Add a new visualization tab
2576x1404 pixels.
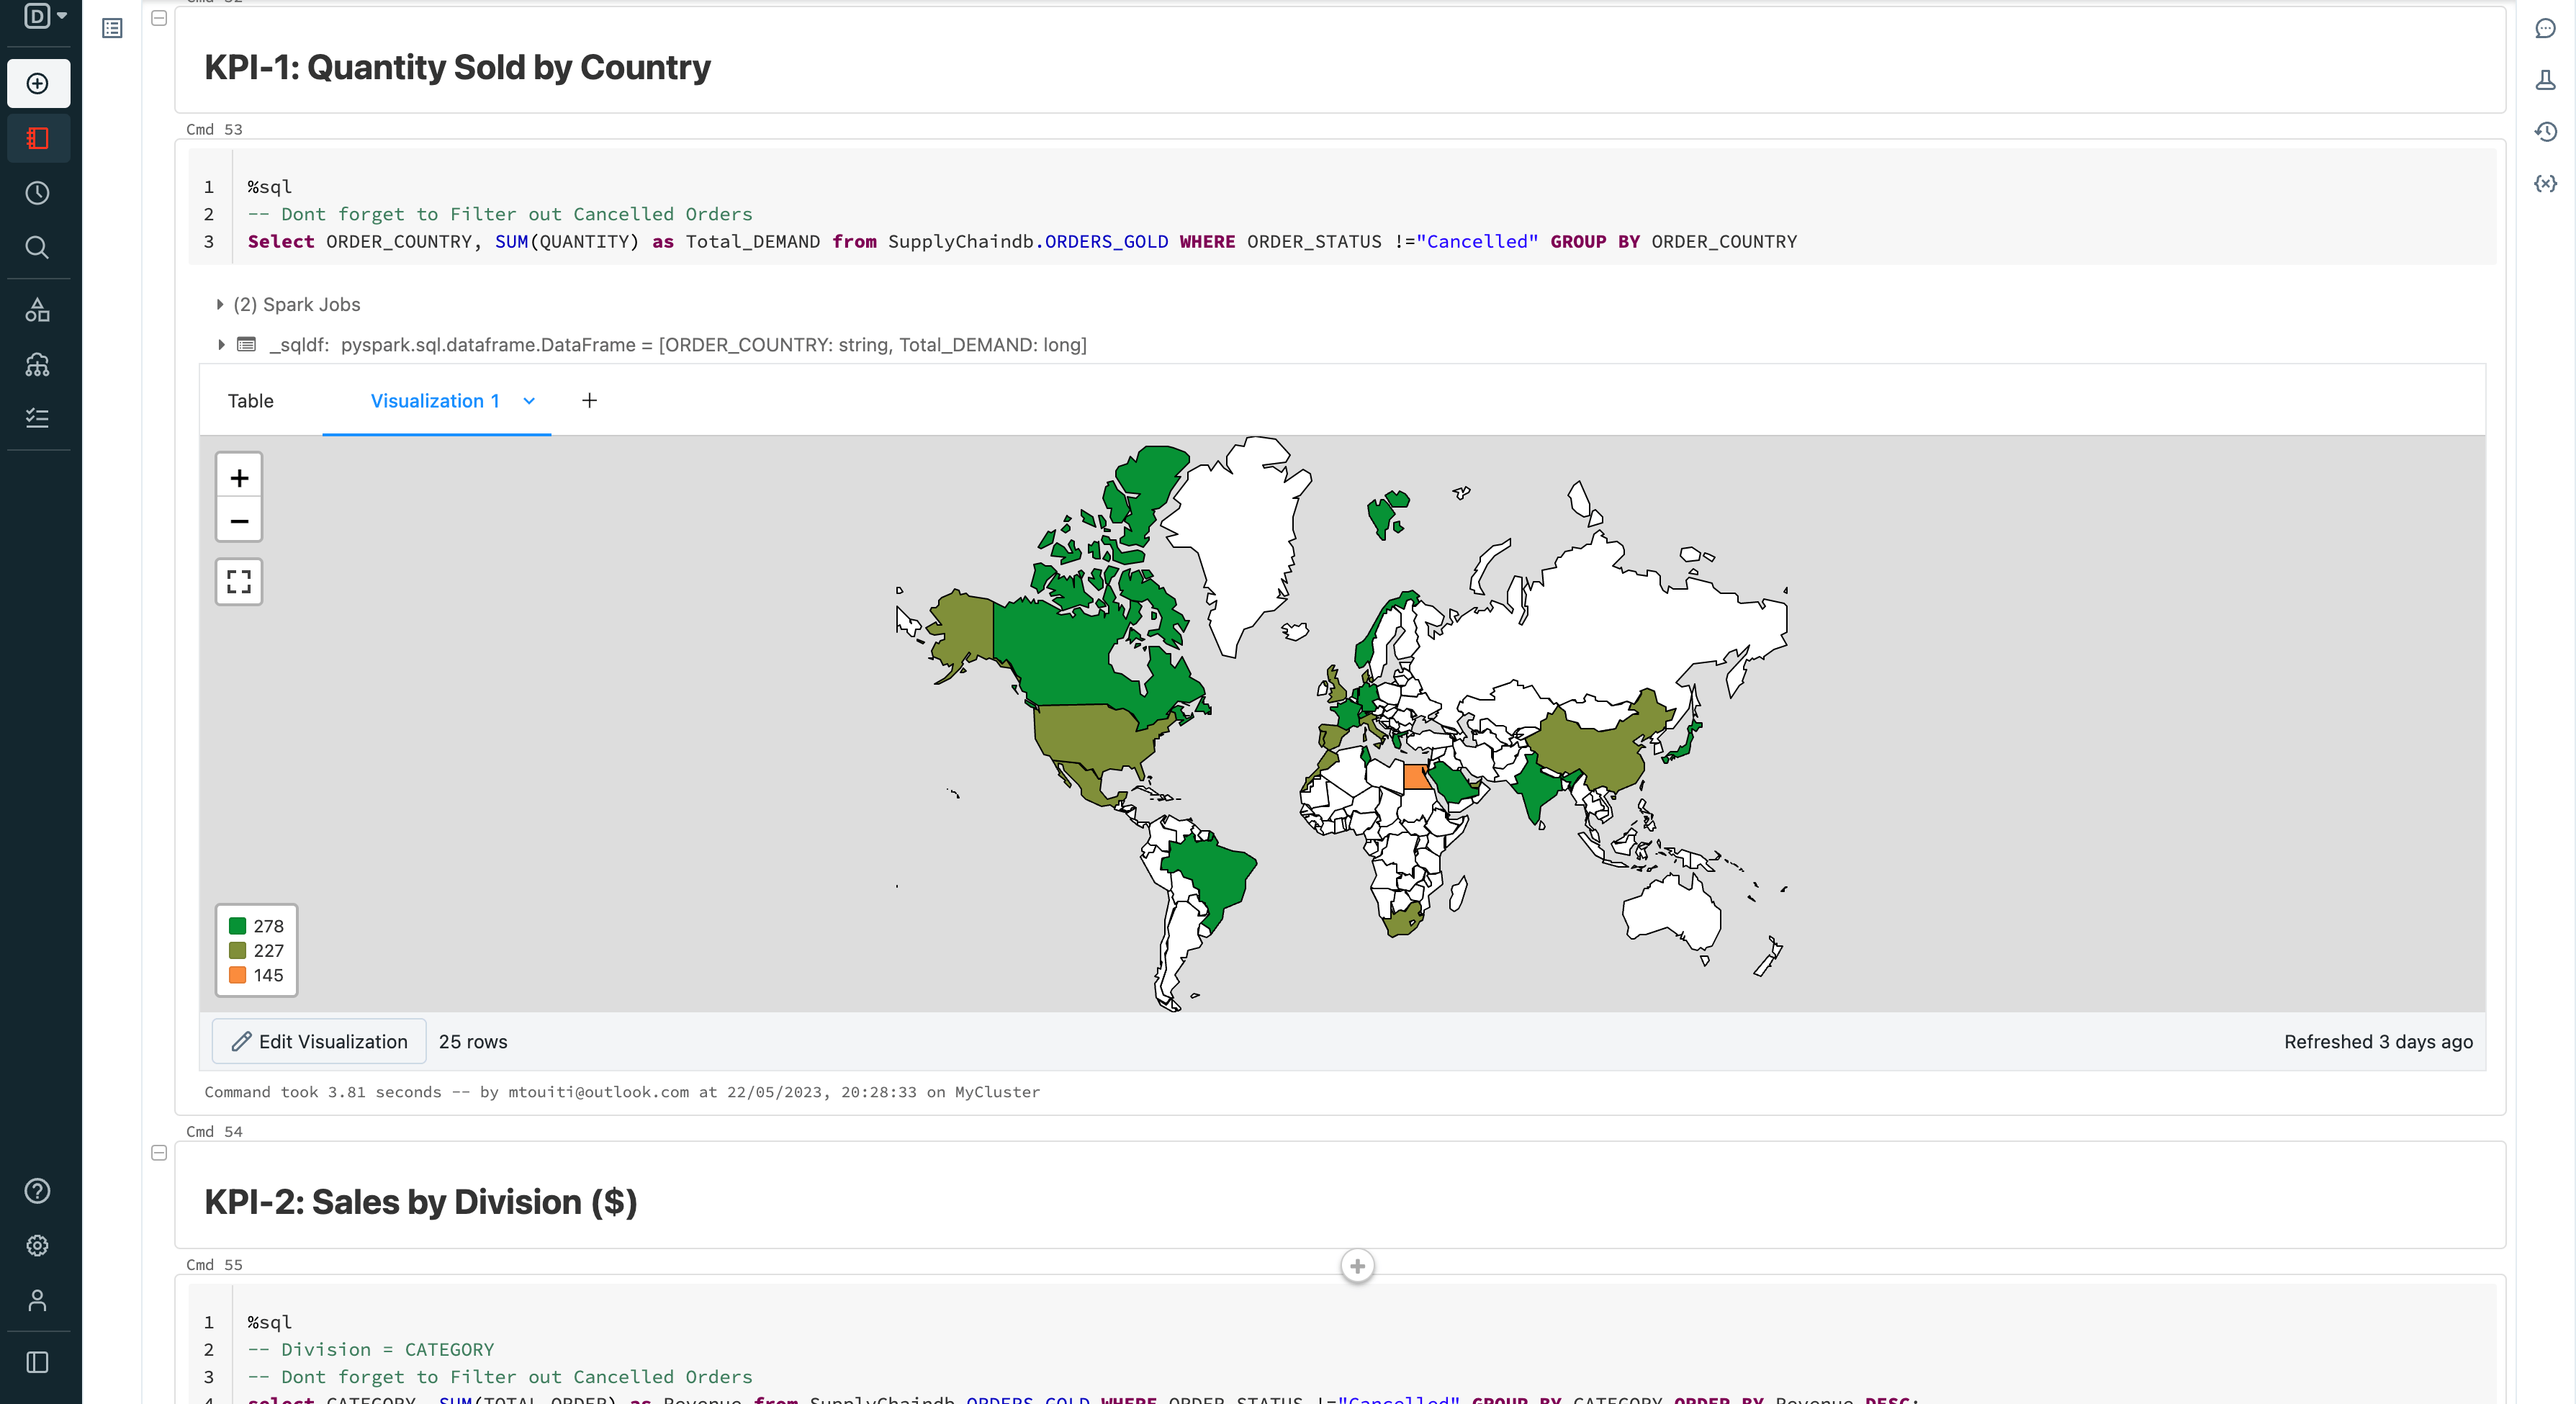[x=589, y=401]
